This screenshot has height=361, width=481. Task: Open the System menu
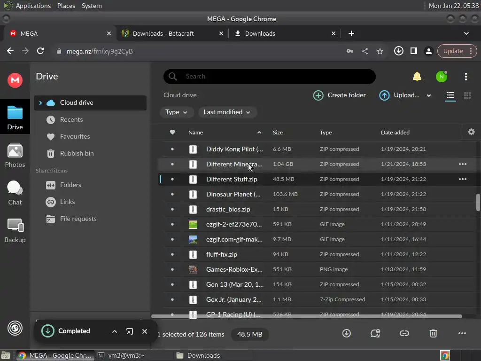point(92,6)
